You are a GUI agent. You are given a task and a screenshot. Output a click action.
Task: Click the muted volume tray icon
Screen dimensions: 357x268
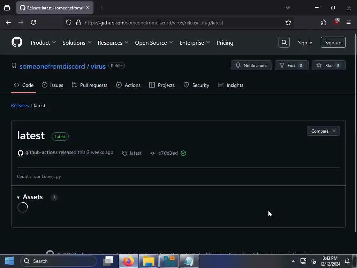(x=313, y=261)
